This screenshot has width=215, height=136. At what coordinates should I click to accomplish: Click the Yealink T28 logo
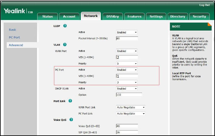tap(18, 11)
